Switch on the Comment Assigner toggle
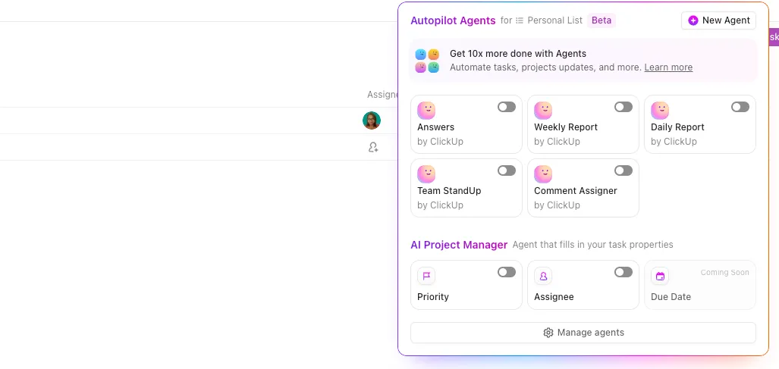The width and height of the screenshot is (779, 369). pyautogui.click(x=624, y=170)
